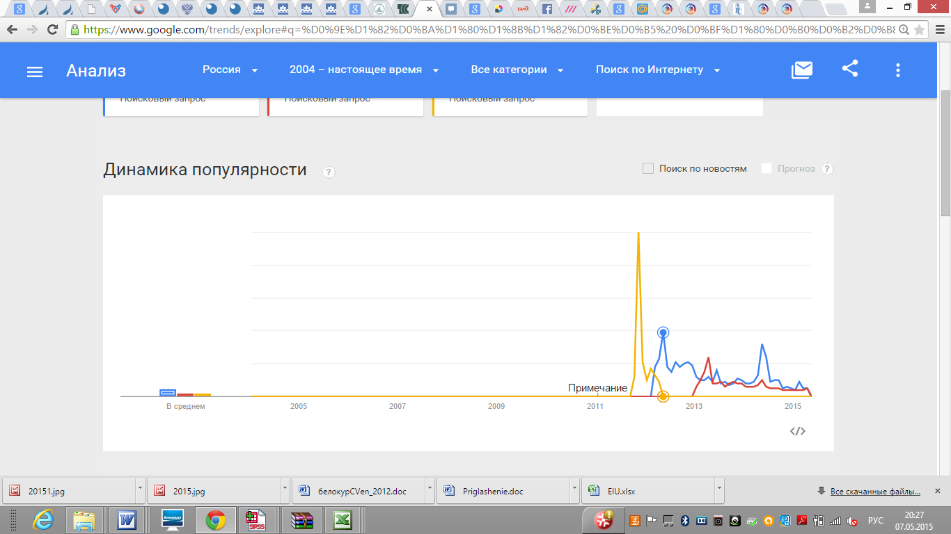Screen dimensions: 951x534
Task: Switch to the РЖД browser tab
Action: pos(523,10)
